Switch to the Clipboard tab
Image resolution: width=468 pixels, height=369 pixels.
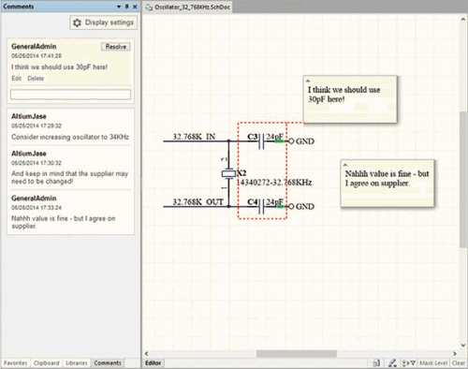point(47,363)
